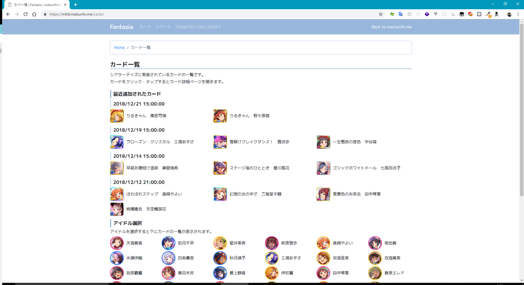Open THE@TER CHALLENGE!! navbar item
Screen dimensions: 524x285
pyautogui.click(x=198, y=27)
